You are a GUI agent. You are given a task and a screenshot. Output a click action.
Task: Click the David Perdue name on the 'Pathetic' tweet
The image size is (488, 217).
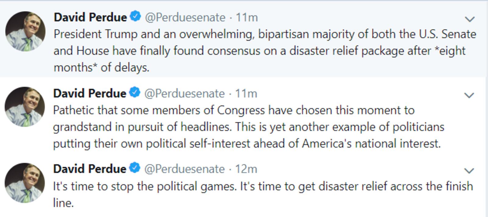coord(90,93)
